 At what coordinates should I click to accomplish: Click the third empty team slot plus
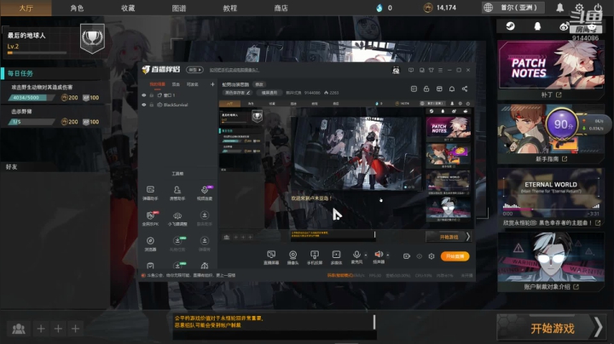(x=76, y=329)
